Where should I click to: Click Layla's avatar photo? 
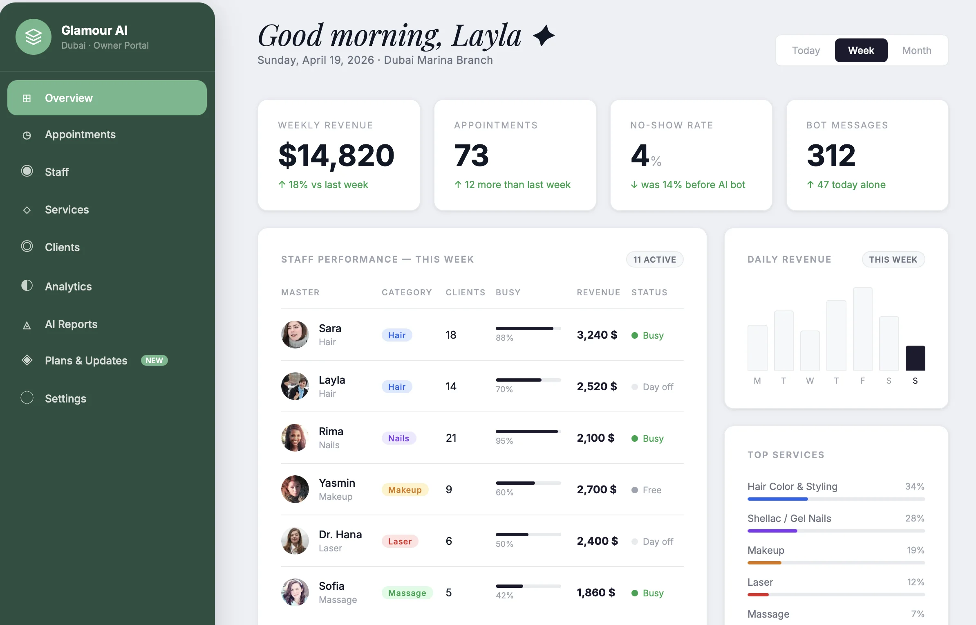coord(295,386)
